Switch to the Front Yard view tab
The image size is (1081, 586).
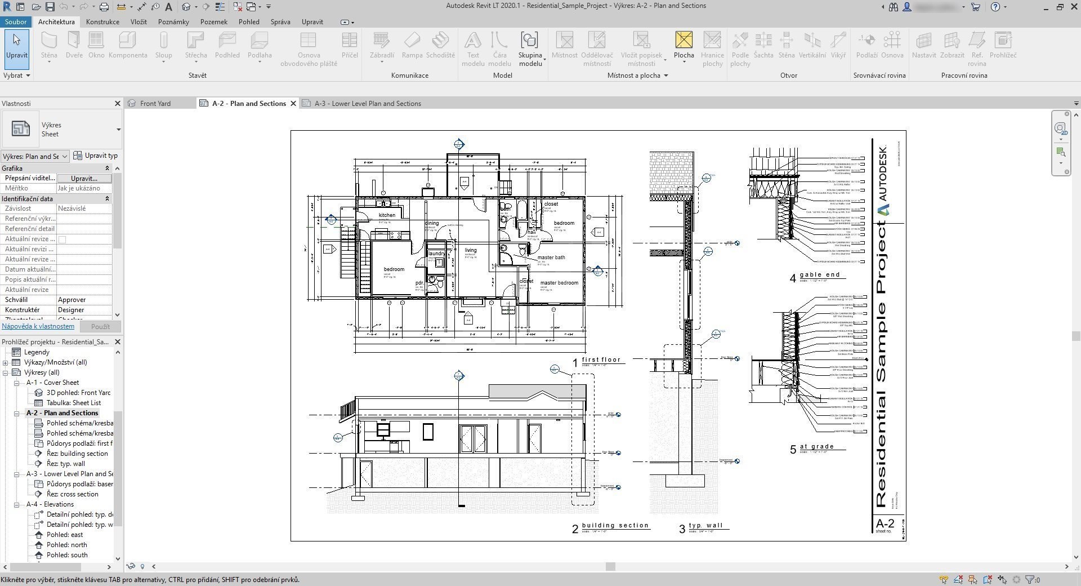tap(155, 104)
